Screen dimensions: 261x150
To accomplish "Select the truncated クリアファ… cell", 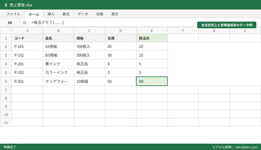I will [x=58, y=81].
